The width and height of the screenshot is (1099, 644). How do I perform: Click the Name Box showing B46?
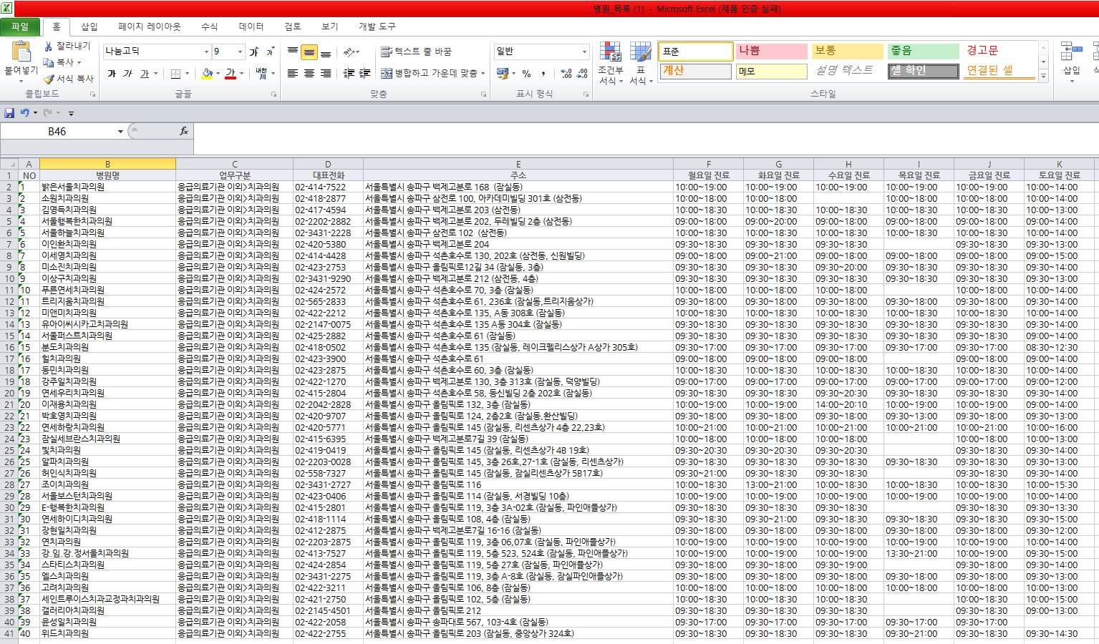tap(57, 132)
